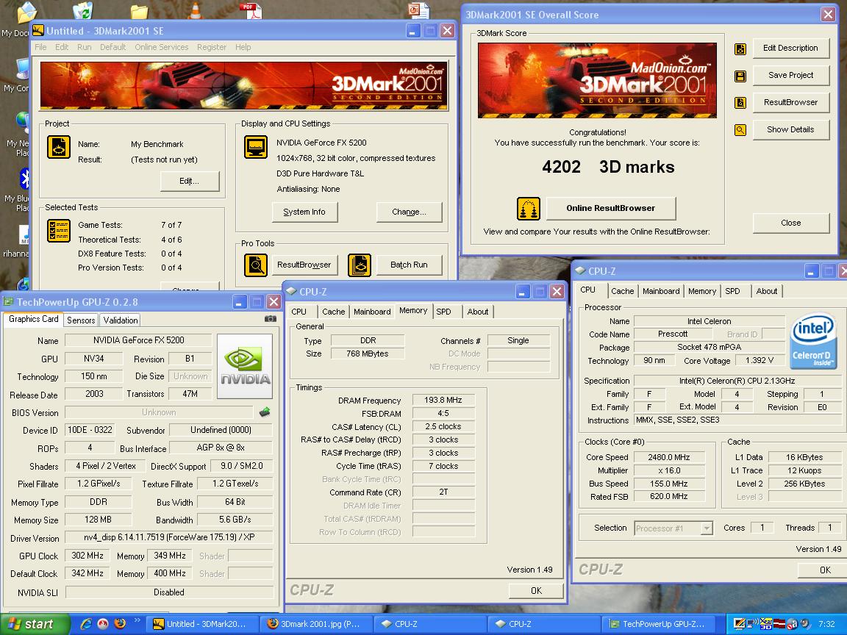Screen dimensions: 847x635
Task: Switch to Mainboard tab in CPU-Z processor window
Action: click(x=661, y=291)
